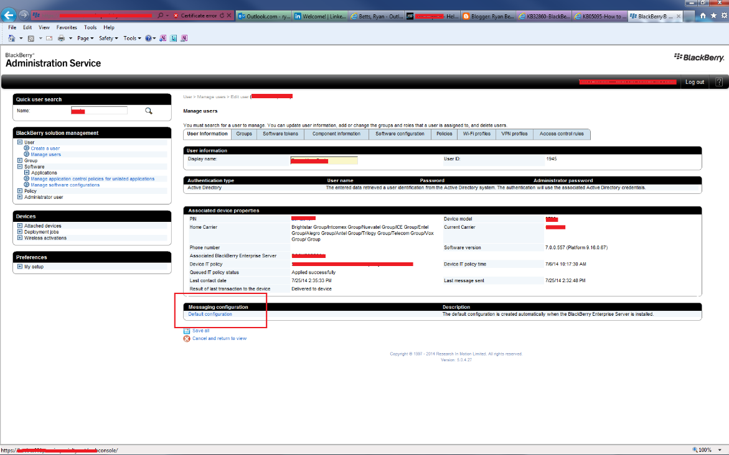This screenshot has height=455, width=729.
Task: Open the Certificate error warning
Action: [195, 16]
